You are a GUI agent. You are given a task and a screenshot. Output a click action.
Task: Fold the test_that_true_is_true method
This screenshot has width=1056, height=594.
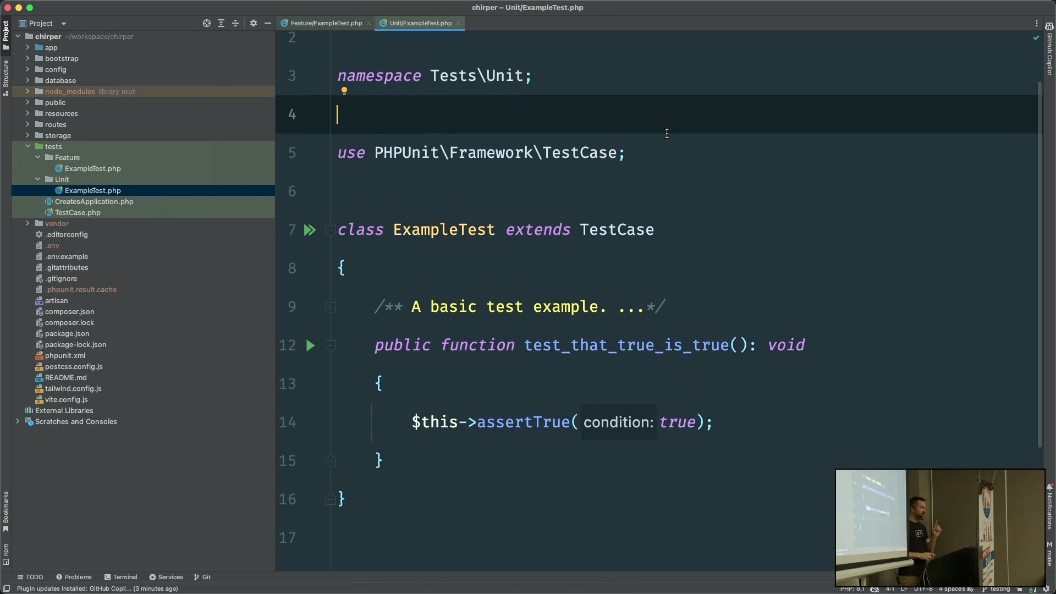pos(331,345)
